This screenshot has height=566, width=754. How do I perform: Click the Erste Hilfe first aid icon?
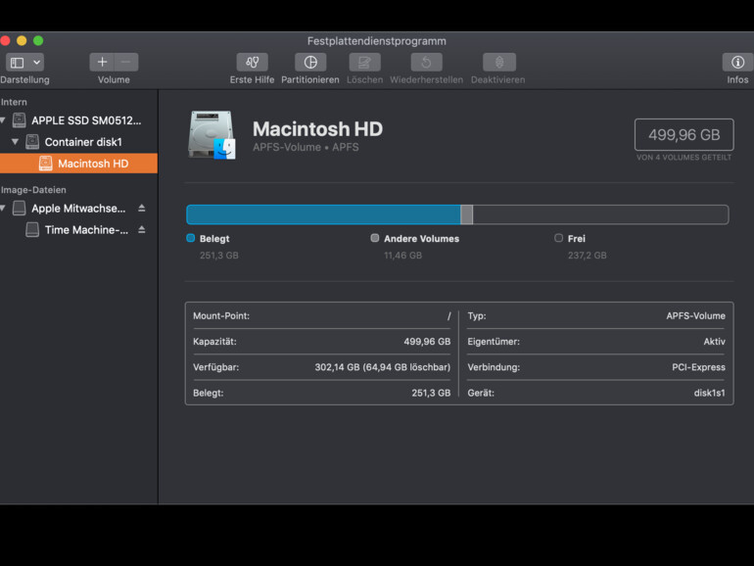point(252,63)
